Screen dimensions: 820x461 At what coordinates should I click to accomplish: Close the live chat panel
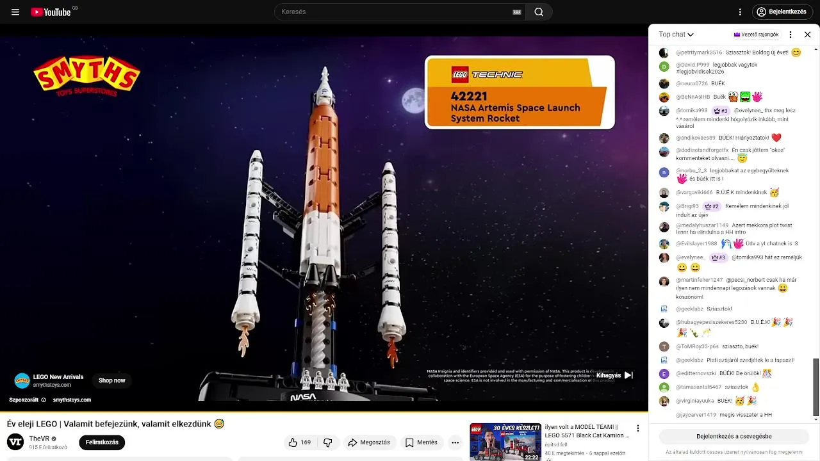[x=807, y=35]
